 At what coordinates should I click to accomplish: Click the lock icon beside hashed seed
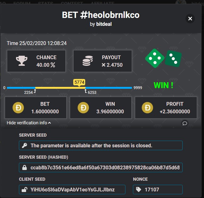[x=25, y=167]
